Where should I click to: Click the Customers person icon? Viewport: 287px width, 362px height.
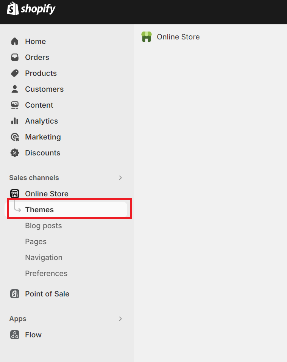[x=15, y=89]
